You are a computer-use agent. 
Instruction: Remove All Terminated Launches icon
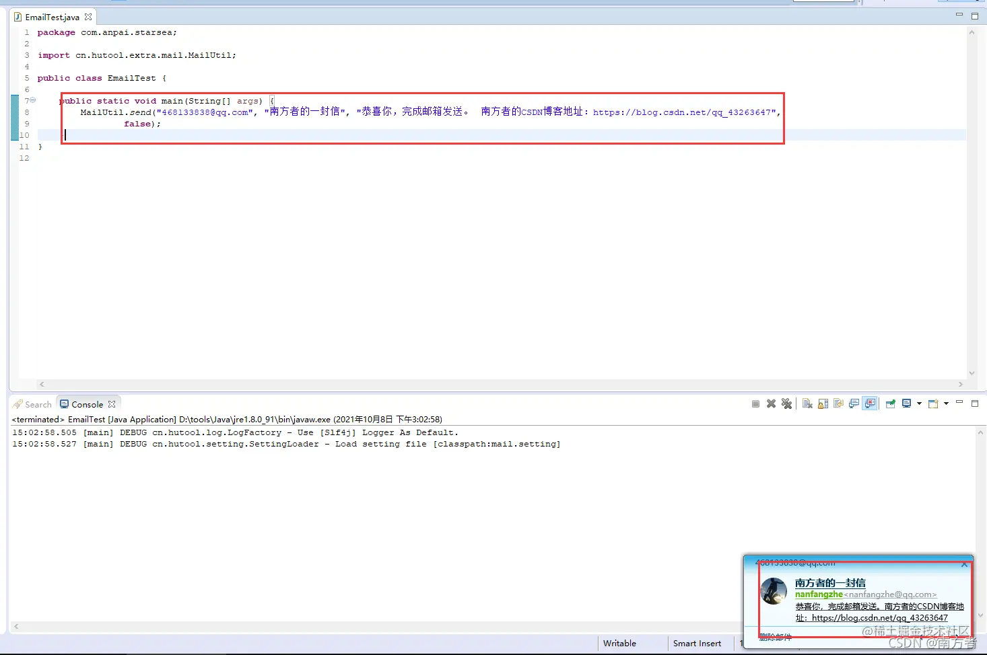[786, 403]
